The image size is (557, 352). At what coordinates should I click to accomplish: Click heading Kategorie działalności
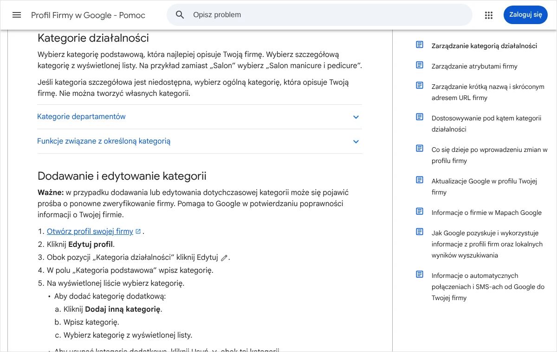coord(93,38)
